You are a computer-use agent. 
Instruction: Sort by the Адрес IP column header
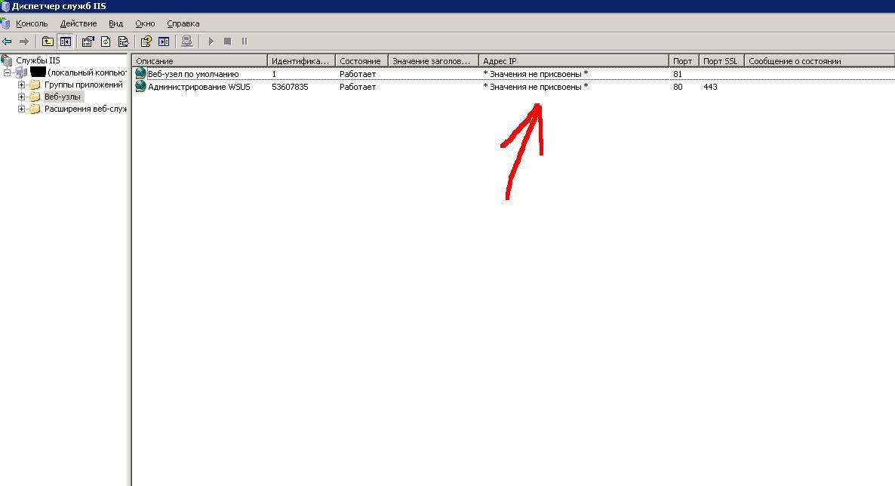click(x=574, y=60)
